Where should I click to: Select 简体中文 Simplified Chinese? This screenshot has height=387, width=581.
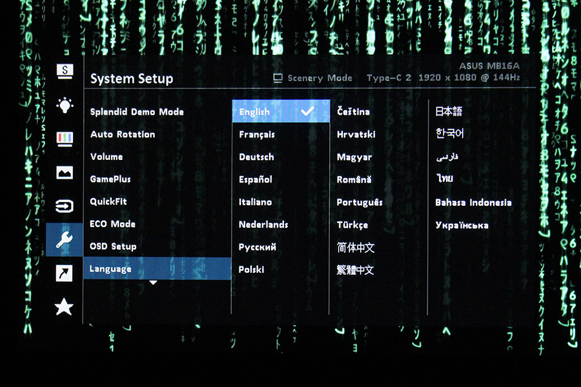(x=355, y=248)
